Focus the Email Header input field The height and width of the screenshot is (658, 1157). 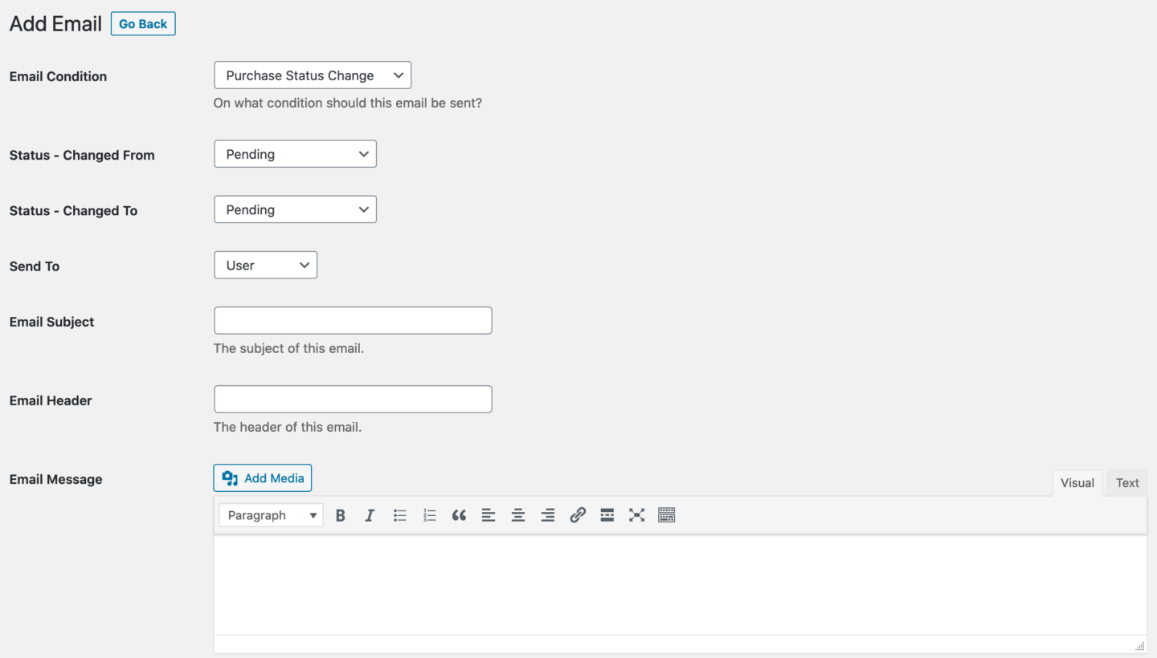coord(352,399)
